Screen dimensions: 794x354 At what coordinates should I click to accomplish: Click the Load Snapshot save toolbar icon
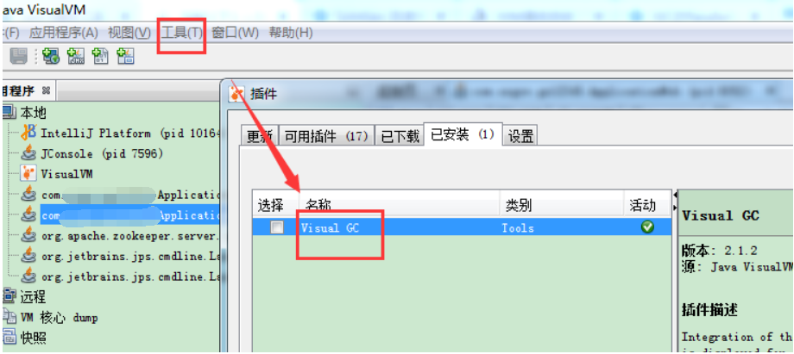[x=19, y=56]
